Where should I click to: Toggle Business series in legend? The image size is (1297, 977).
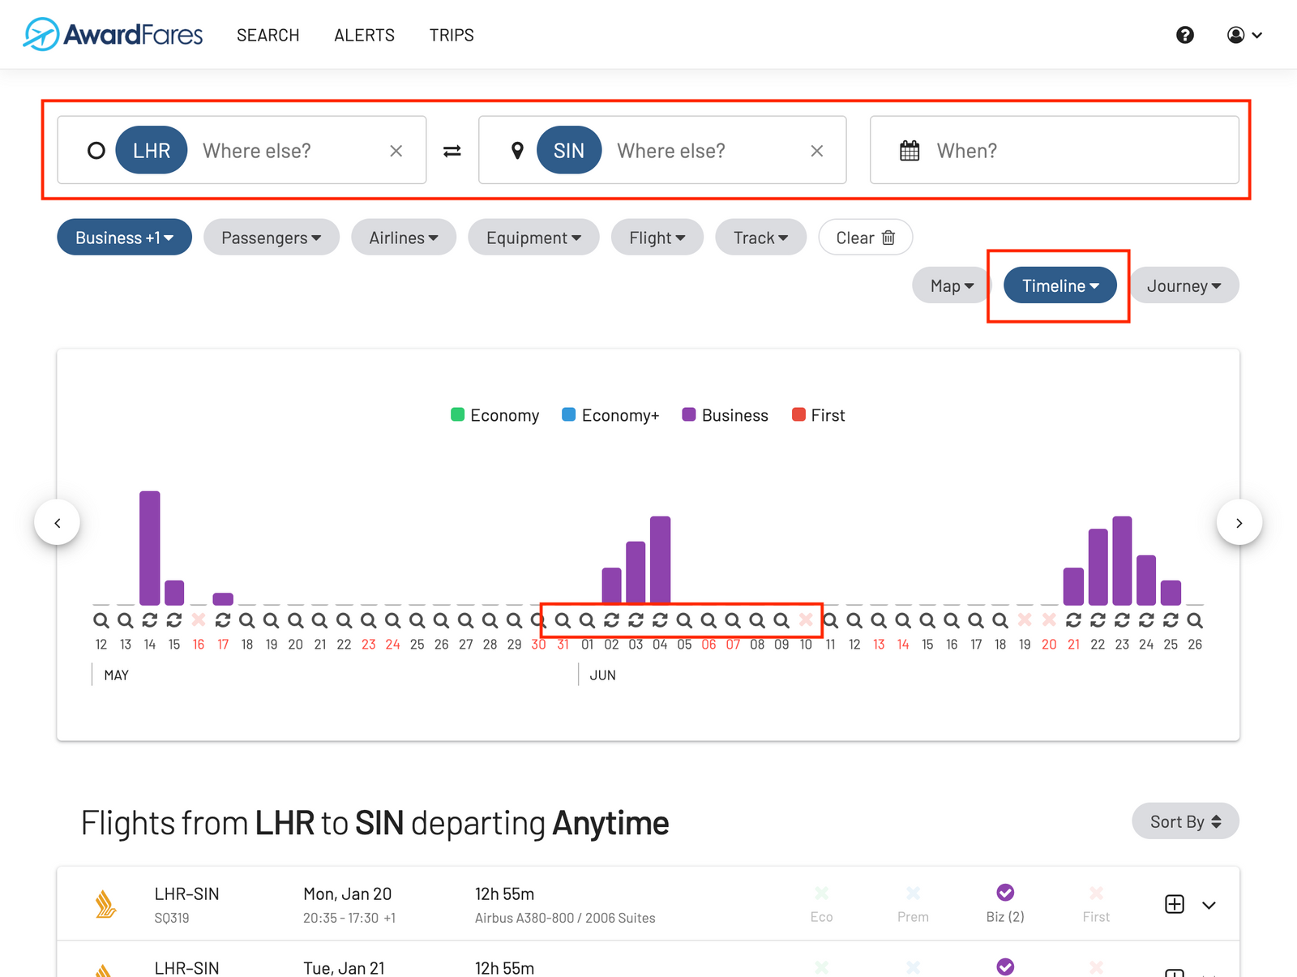(725, 415)
